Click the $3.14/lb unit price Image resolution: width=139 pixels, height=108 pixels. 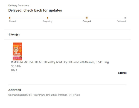[x=16, y=66]
